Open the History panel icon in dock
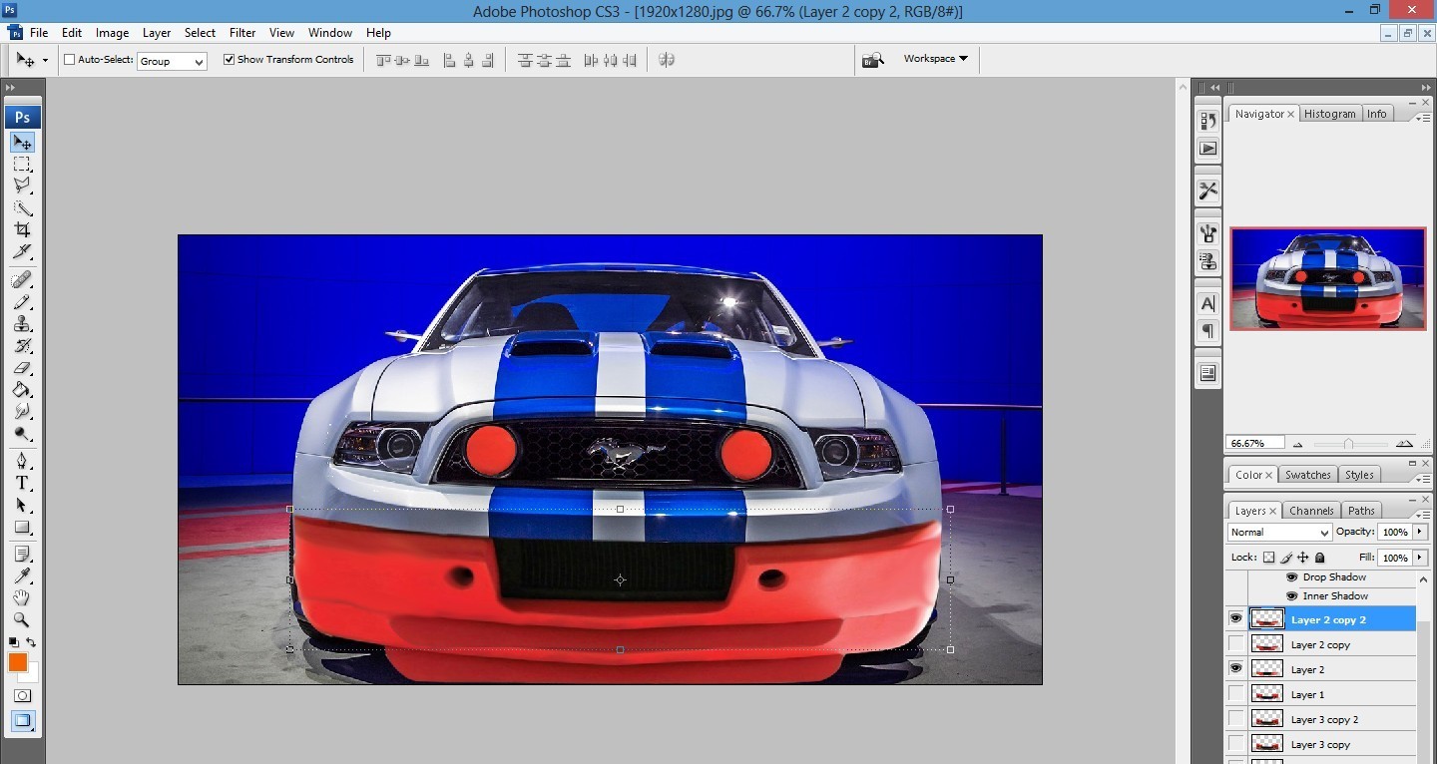 pyautogui.click(x=1207, y=121)
